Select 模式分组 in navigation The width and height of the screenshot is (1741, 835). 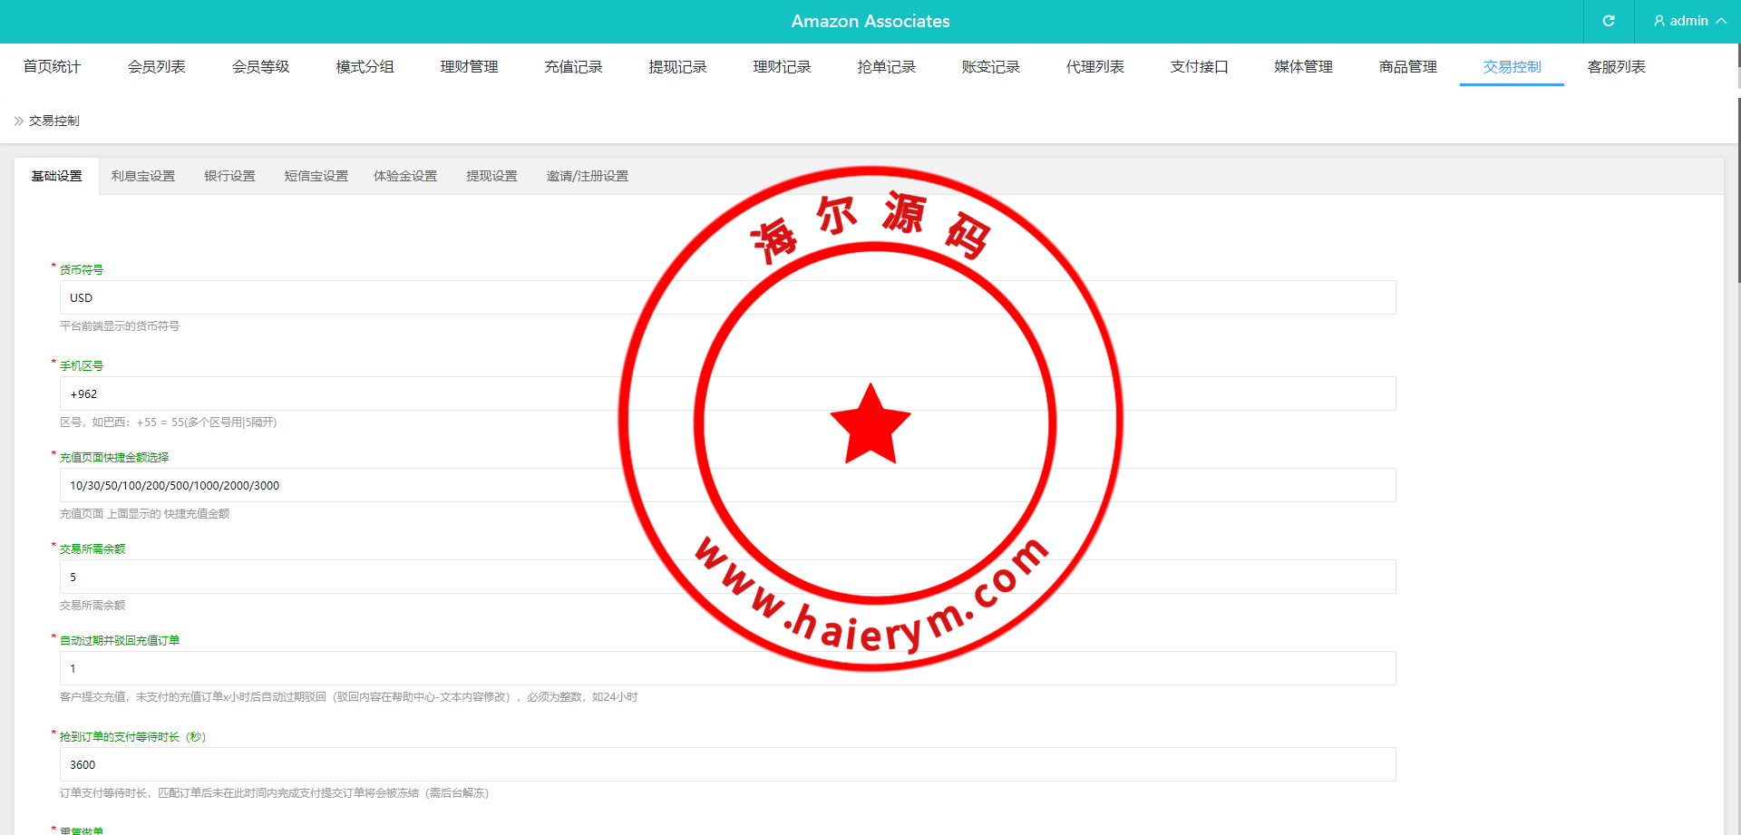[365, 66]
